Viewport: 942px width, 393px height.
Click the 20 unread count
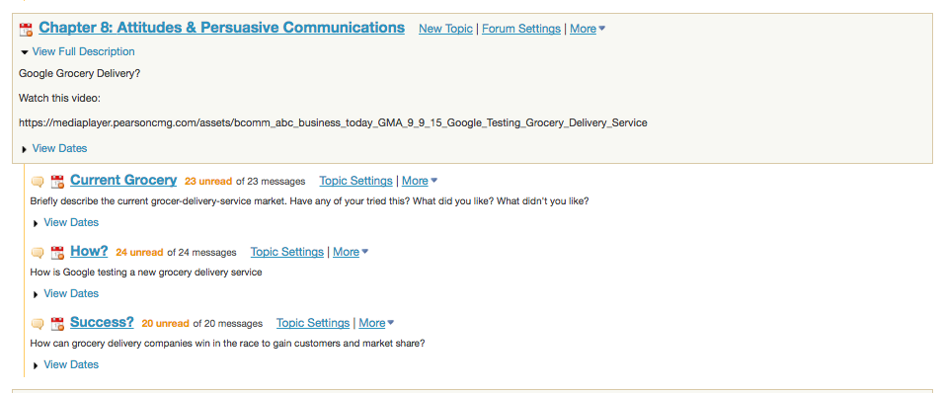tap(165, 323)
